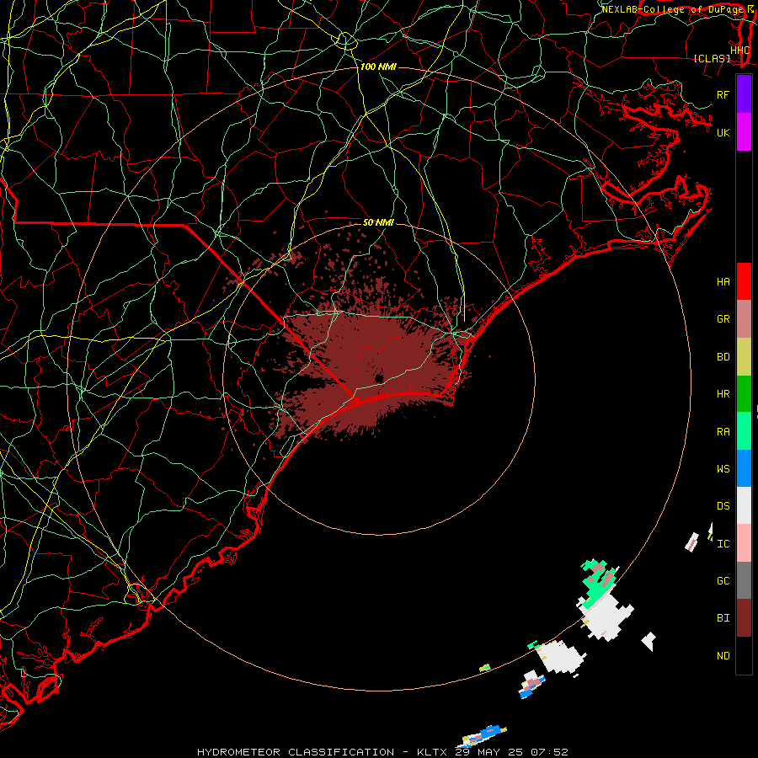Click the HR legend label

pyautogui.click(x=723, y=394)
